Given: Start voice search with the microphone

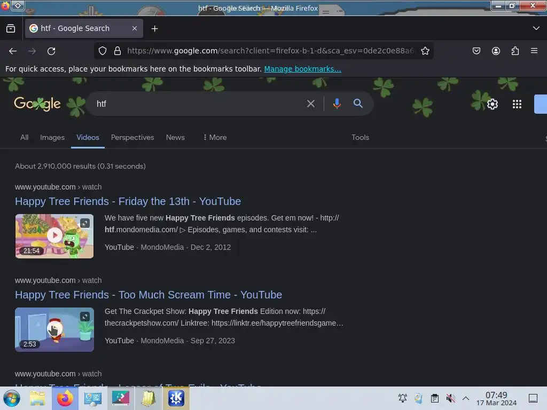Looking at the screenshot, I should (337, 104).
